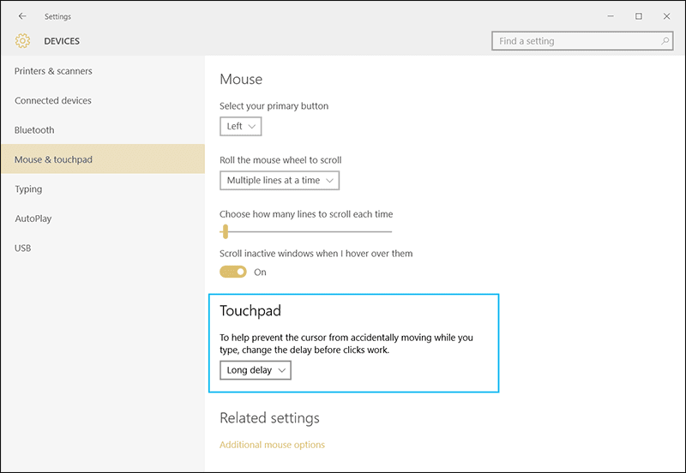Click the Devices gear icon
686x473 pixels.
click(23, 40)
